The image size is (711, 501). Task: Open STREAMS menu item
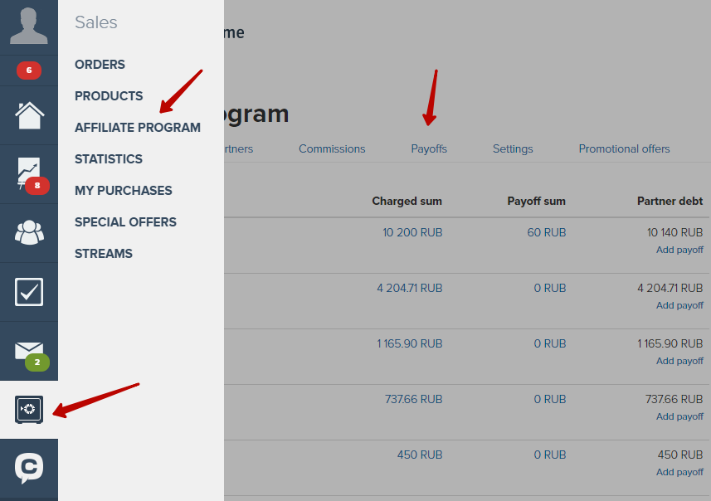pyautogui.click(x=104, y=254)
